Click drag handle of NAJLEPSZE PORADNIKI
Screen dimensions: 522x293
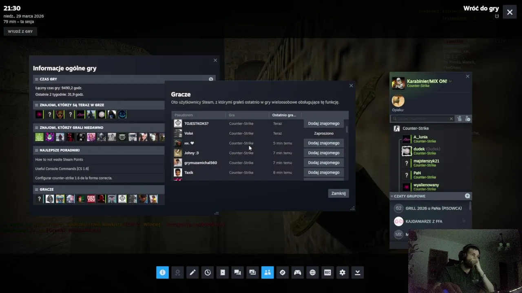tap(36, 150)
